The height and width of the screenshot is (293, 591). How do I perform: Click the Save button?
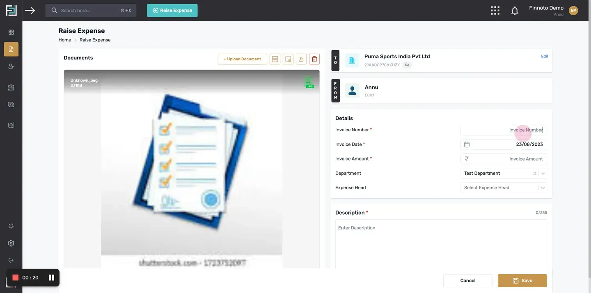pyautogui.click(x=522, y=281)
